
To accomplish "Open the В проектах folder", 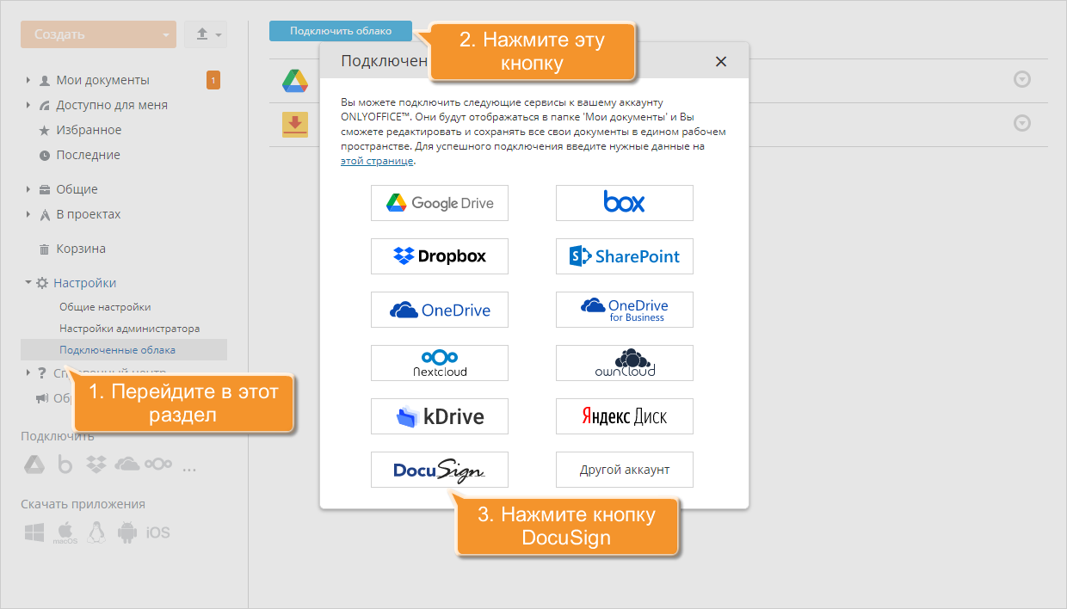I will pyautogui.click(x=89, y=214).
